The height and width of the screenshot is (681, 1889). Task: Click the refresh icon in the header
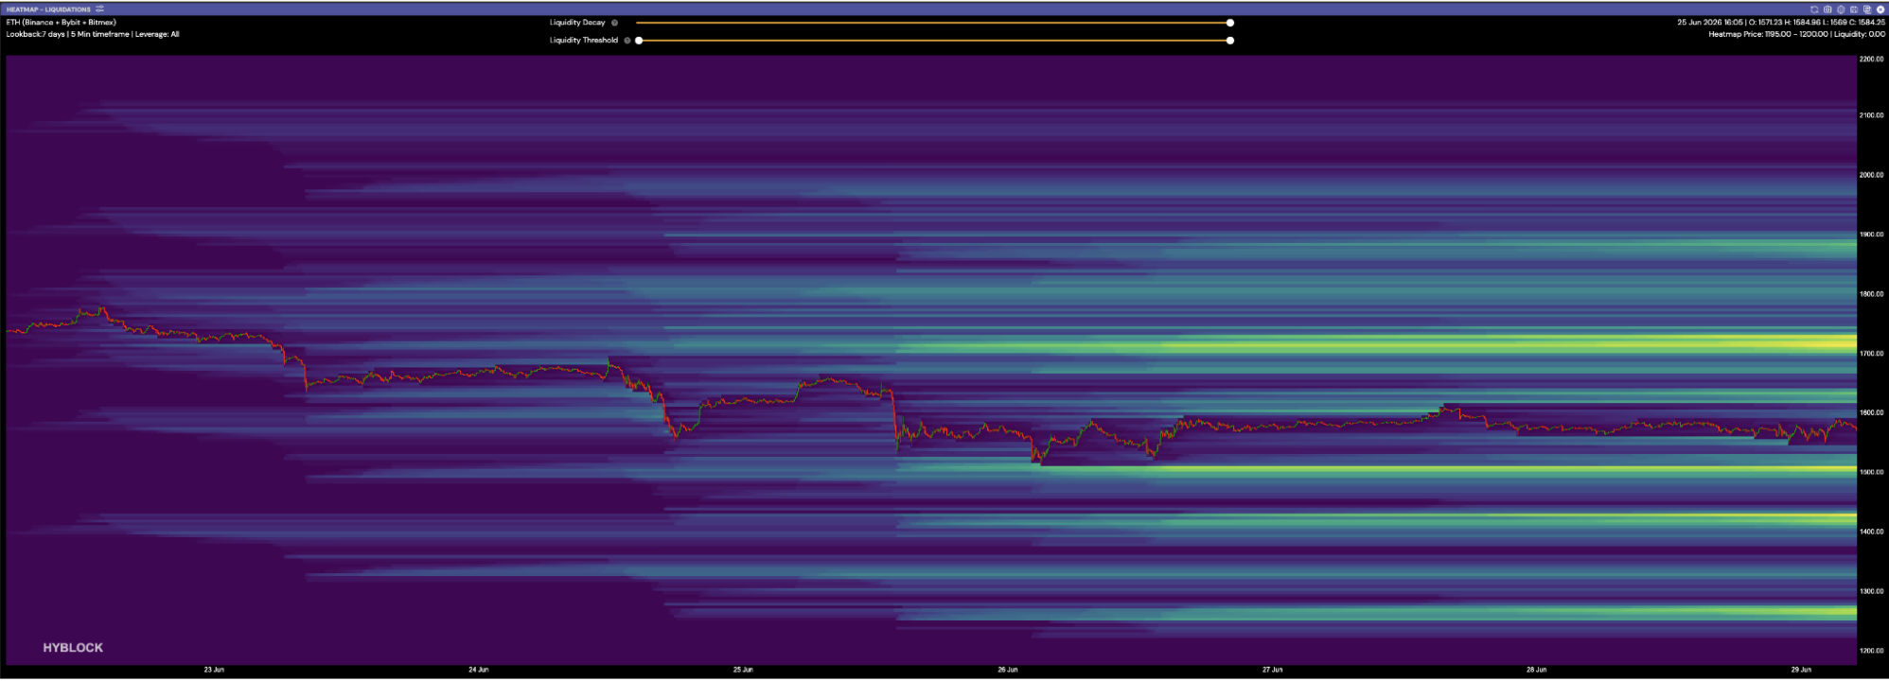1814,9
